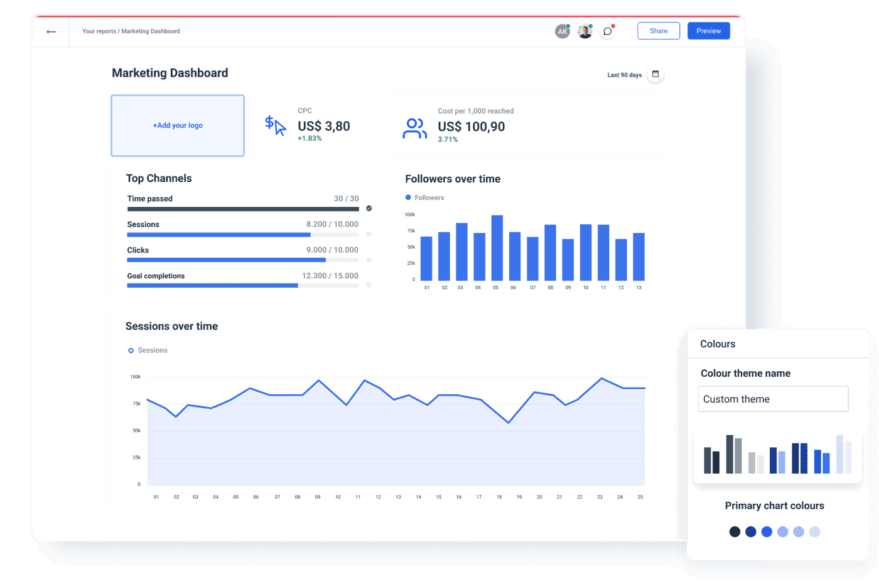Open the Custom theme name field
This screenshot has height=581, width=879.
(773, 399)
